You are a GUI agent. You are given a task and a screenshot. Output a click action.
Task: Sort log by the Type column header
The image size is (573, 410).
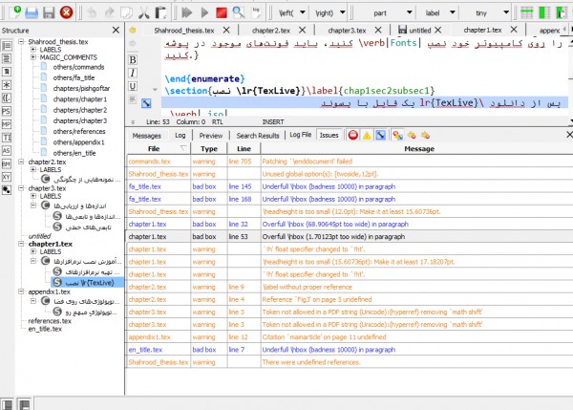[209, 149]
